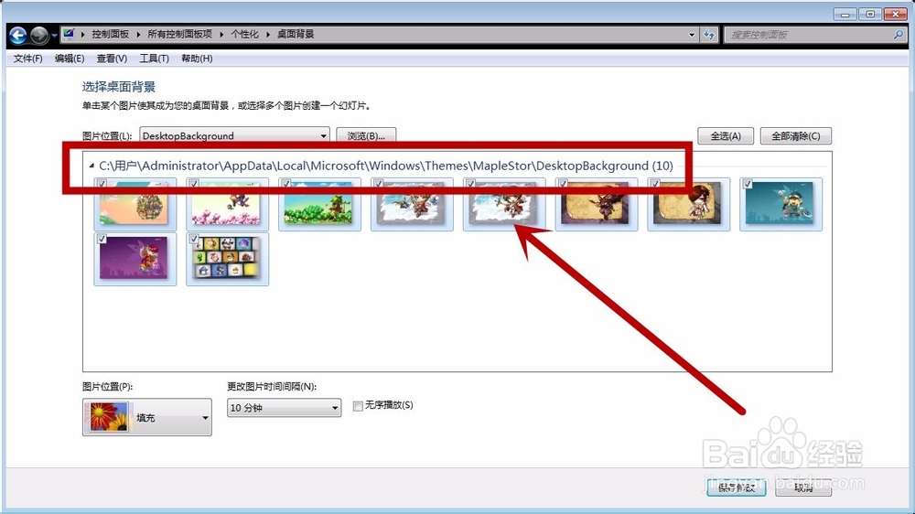Click the 全部清除(C) button

tap(796, 136)
